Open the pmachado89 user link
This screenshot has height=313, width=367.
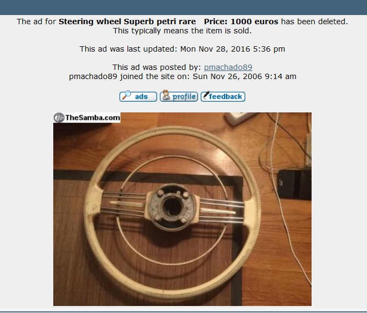(228, 67)
